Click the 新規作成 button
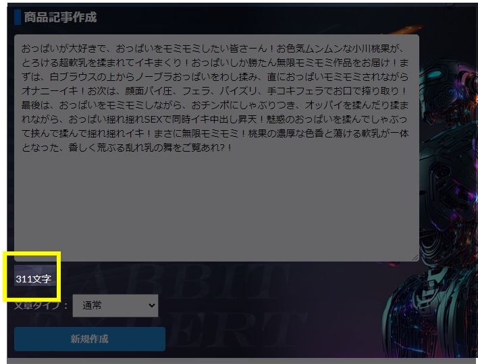 pyautogui.click(x=89, y=339)
